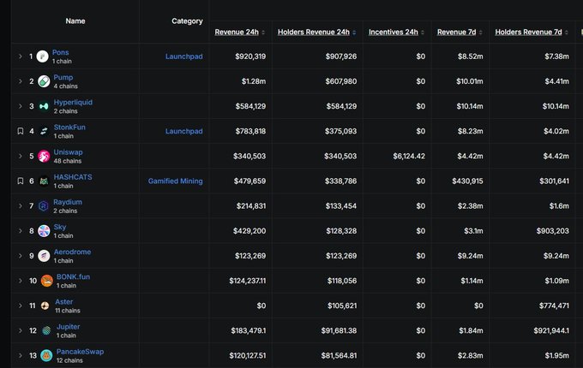The height and width of the screenshot is (368, 583).
Task: Click the Sky logo icon
Action: (x=44, y=231)
